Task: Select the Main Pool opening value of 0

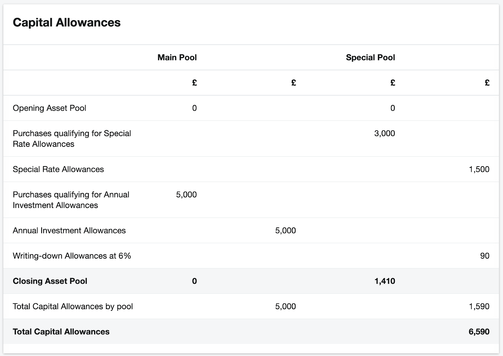Action: (194, 108)
